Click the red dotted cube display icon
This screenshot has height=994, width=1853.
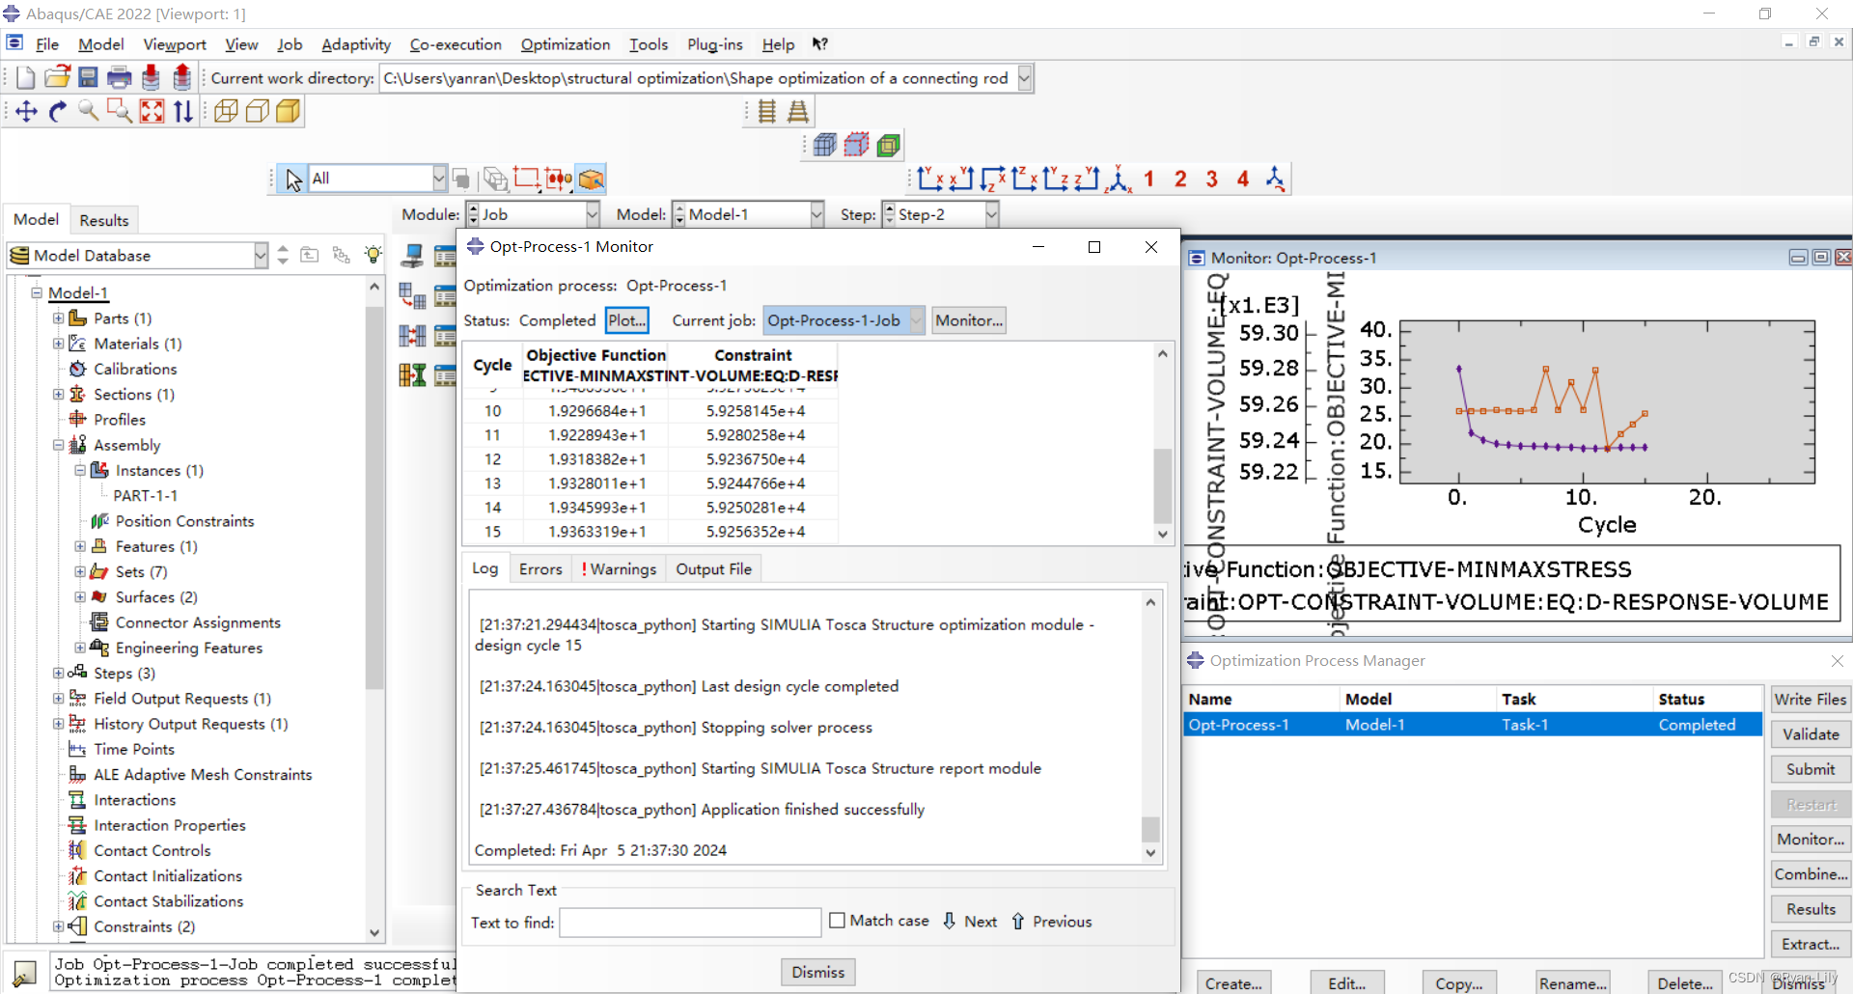coord(857,145)
